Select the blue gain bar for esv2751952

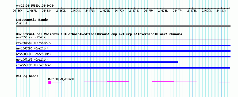(123, 45)
